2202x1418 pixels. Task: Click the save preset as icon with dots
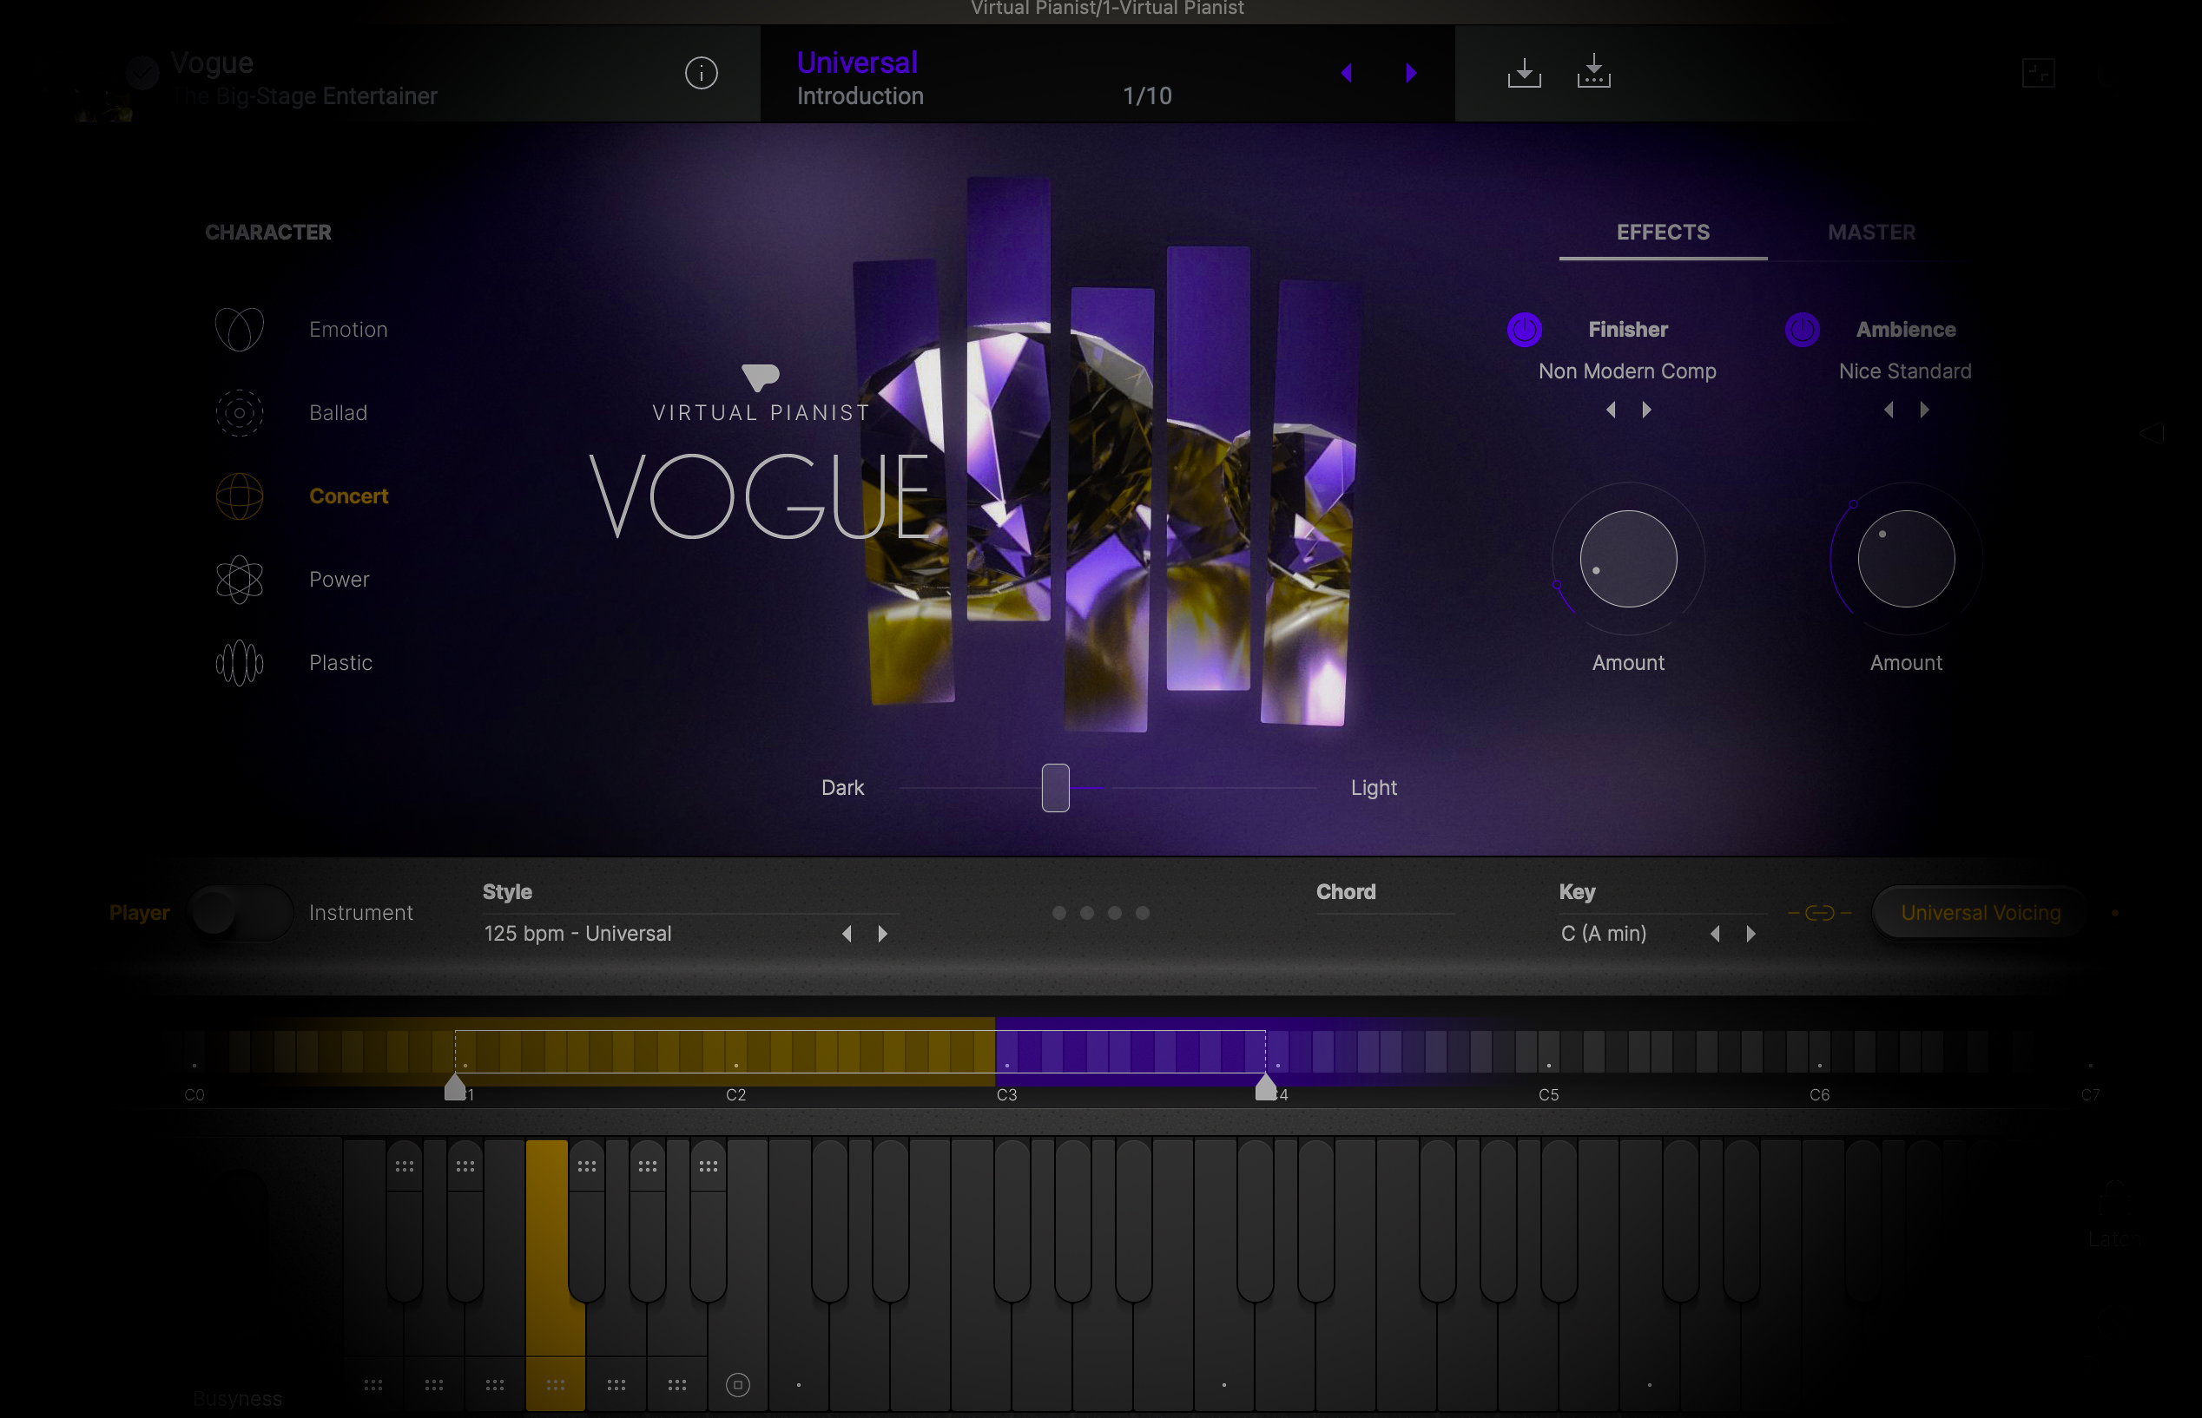(1594, 71)
